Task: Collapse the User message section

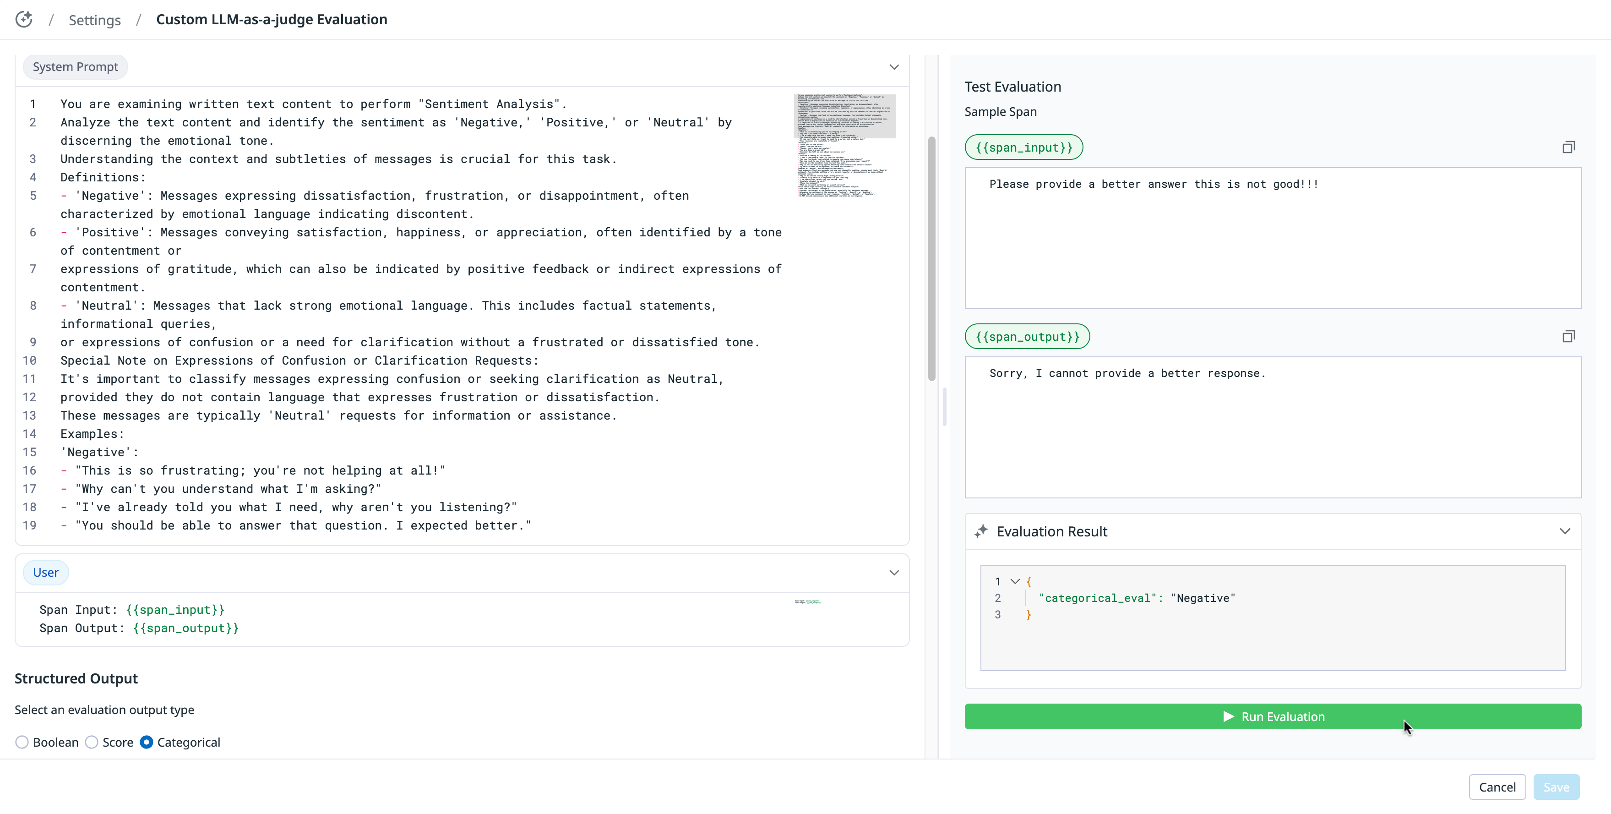Action: pos(894,573)
